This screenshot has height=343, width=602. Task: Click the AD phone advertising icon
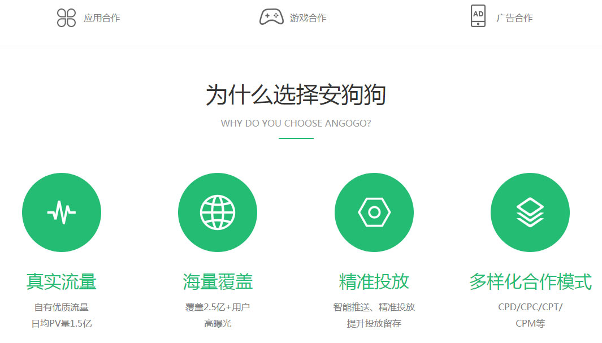tap(478, 16)
